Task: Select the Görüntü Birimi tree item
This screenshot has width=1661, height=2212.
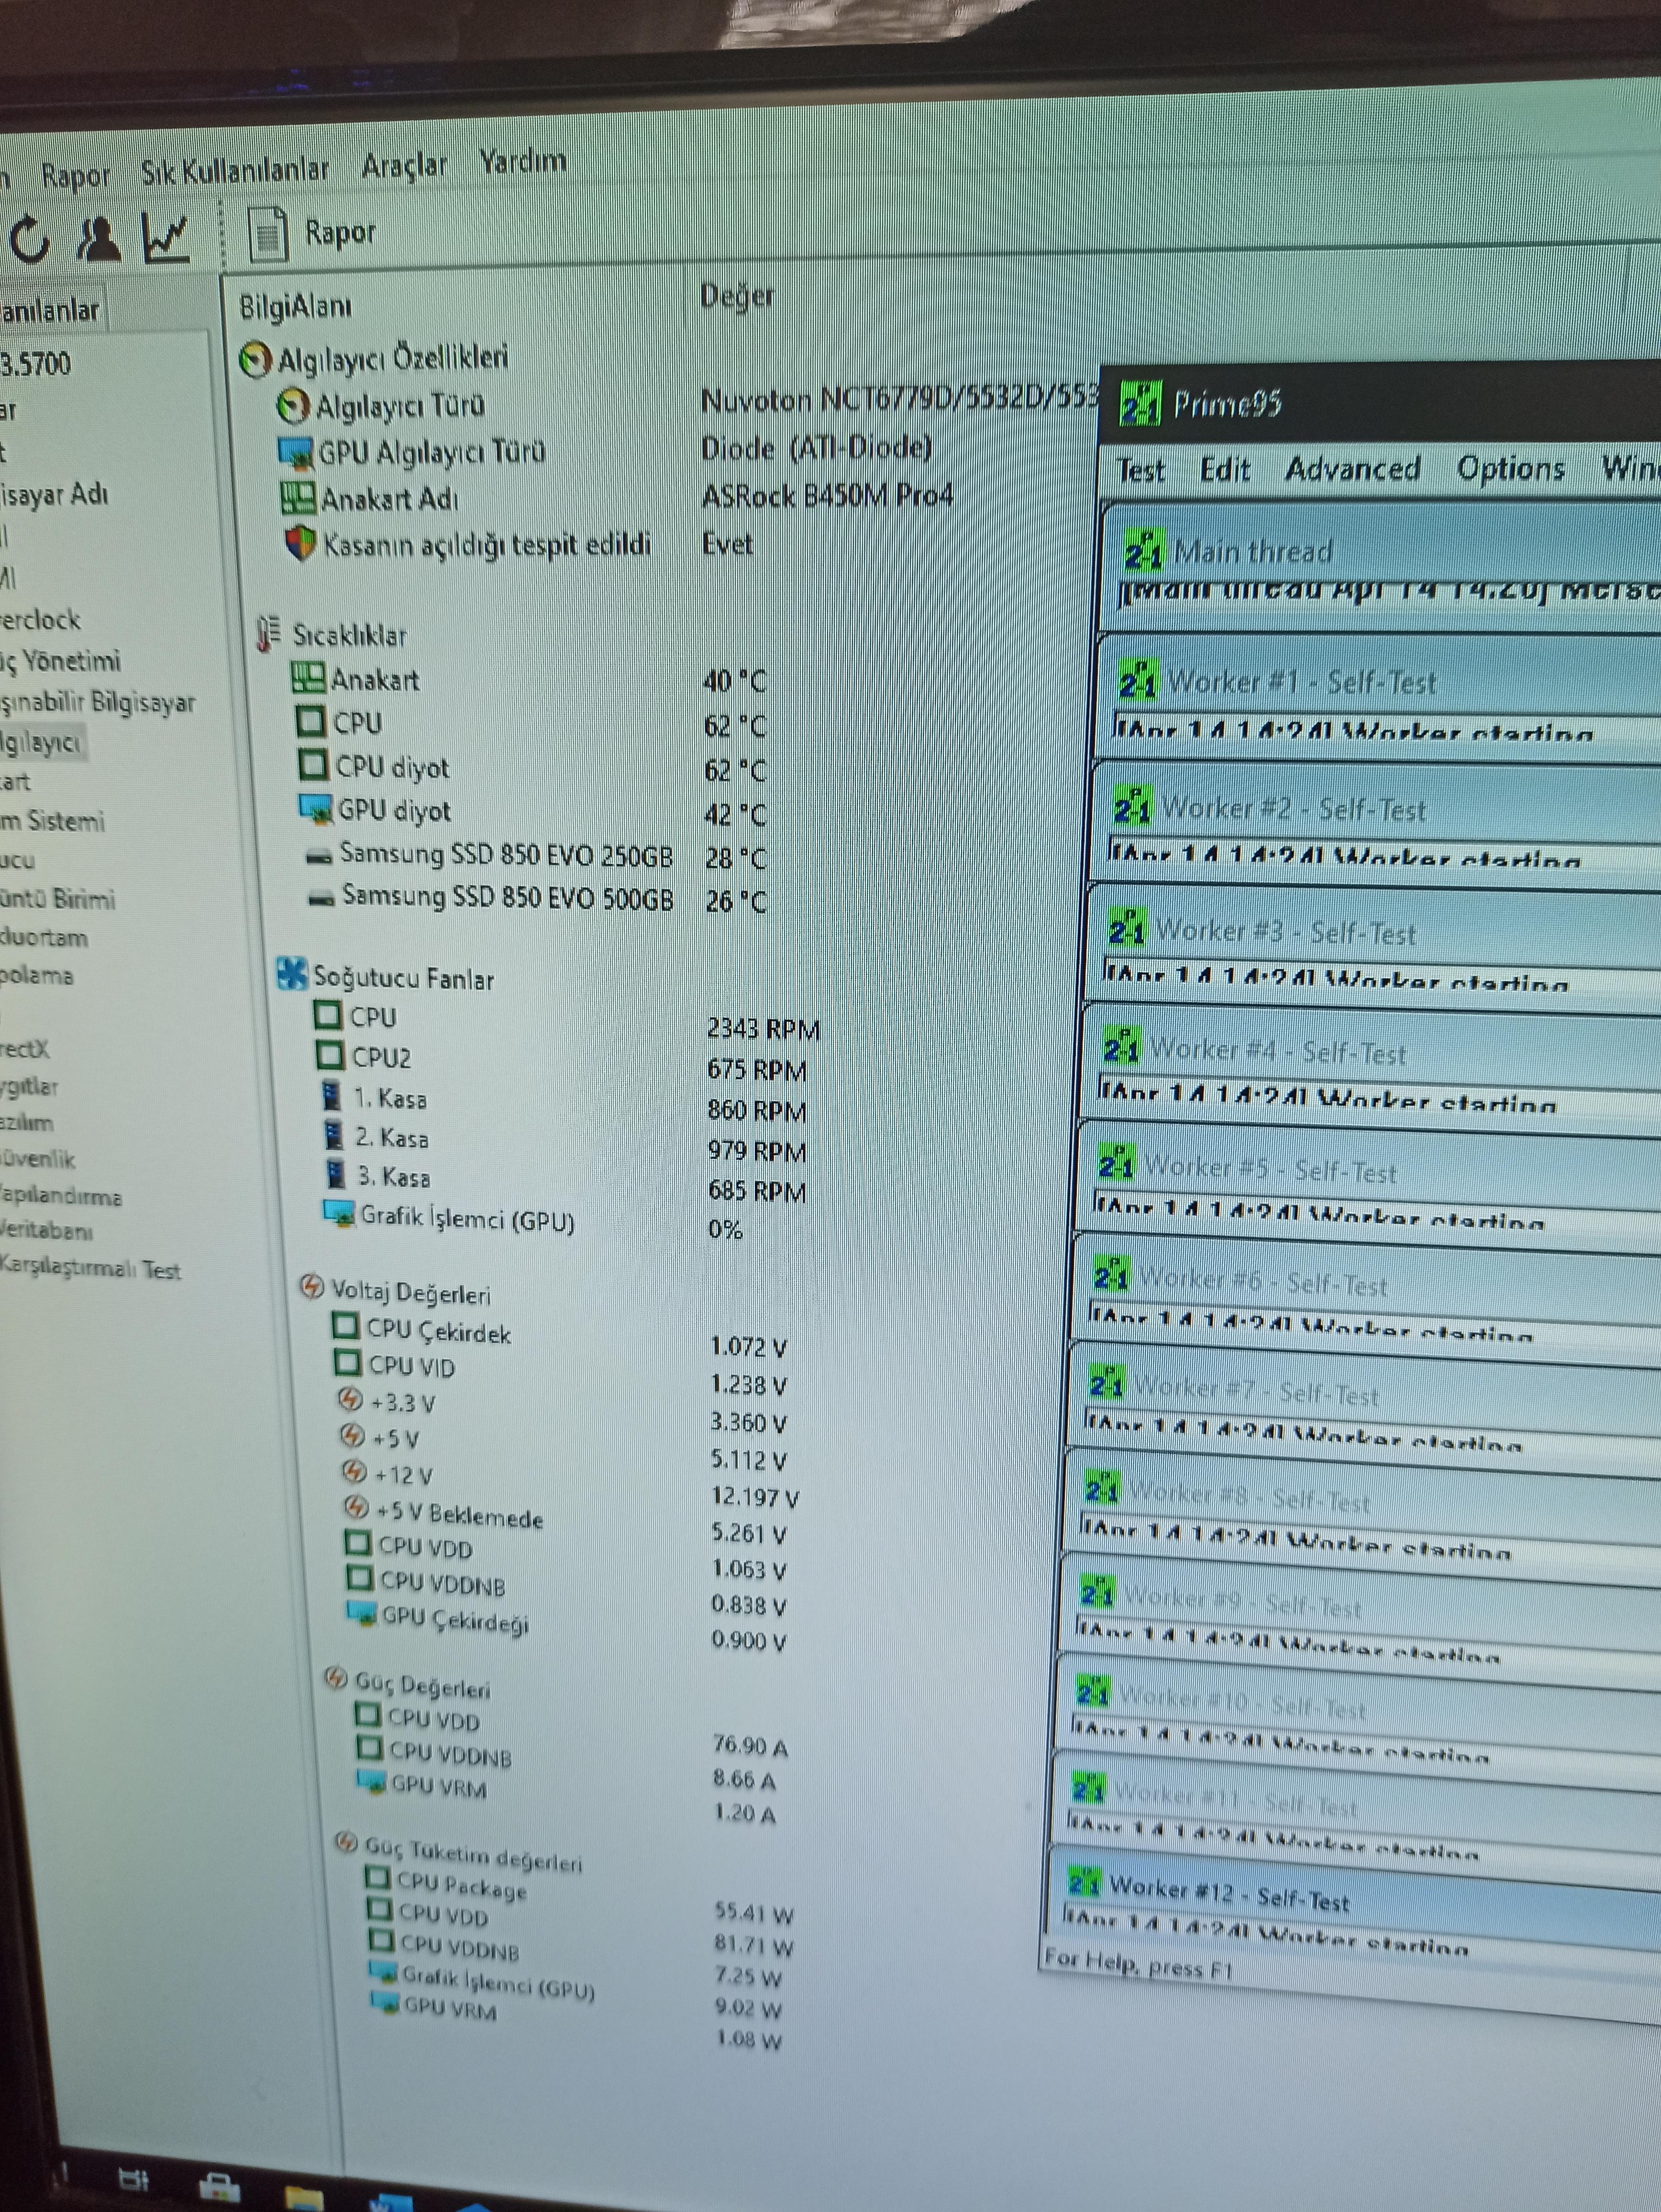Action: click(57, 899)
